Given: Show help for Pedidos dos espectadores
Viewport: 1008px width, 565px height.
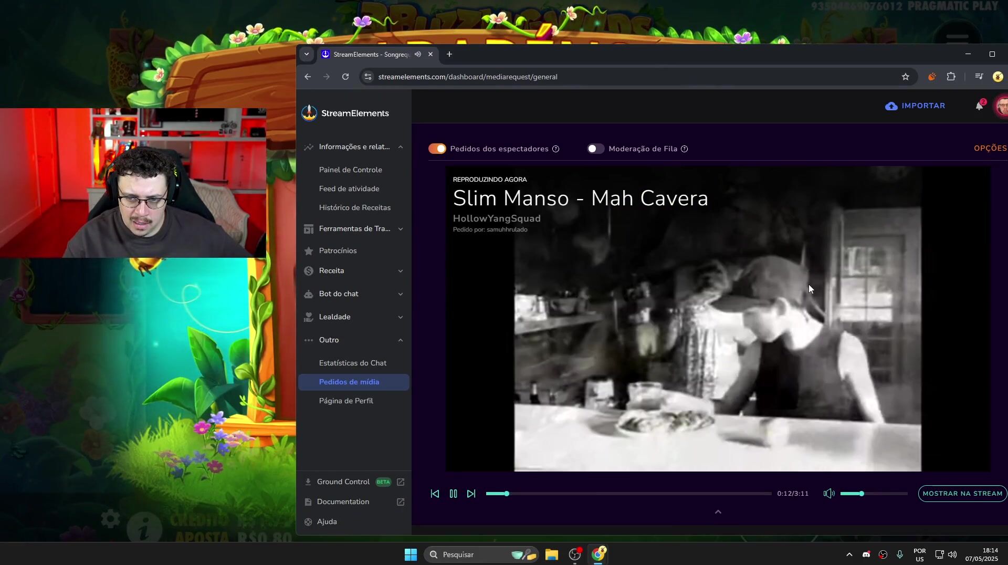Looking at the screenshot, I should (x=556, y=149).
